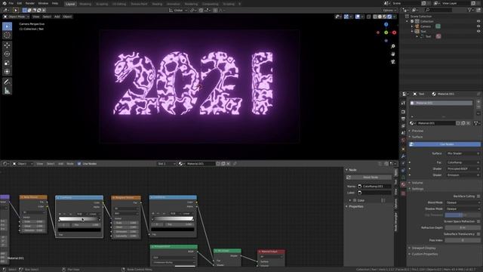The image size is (483, 272).
Task: Expand the Preview panel
Action: pyautogui.click(x=417, y=131)
